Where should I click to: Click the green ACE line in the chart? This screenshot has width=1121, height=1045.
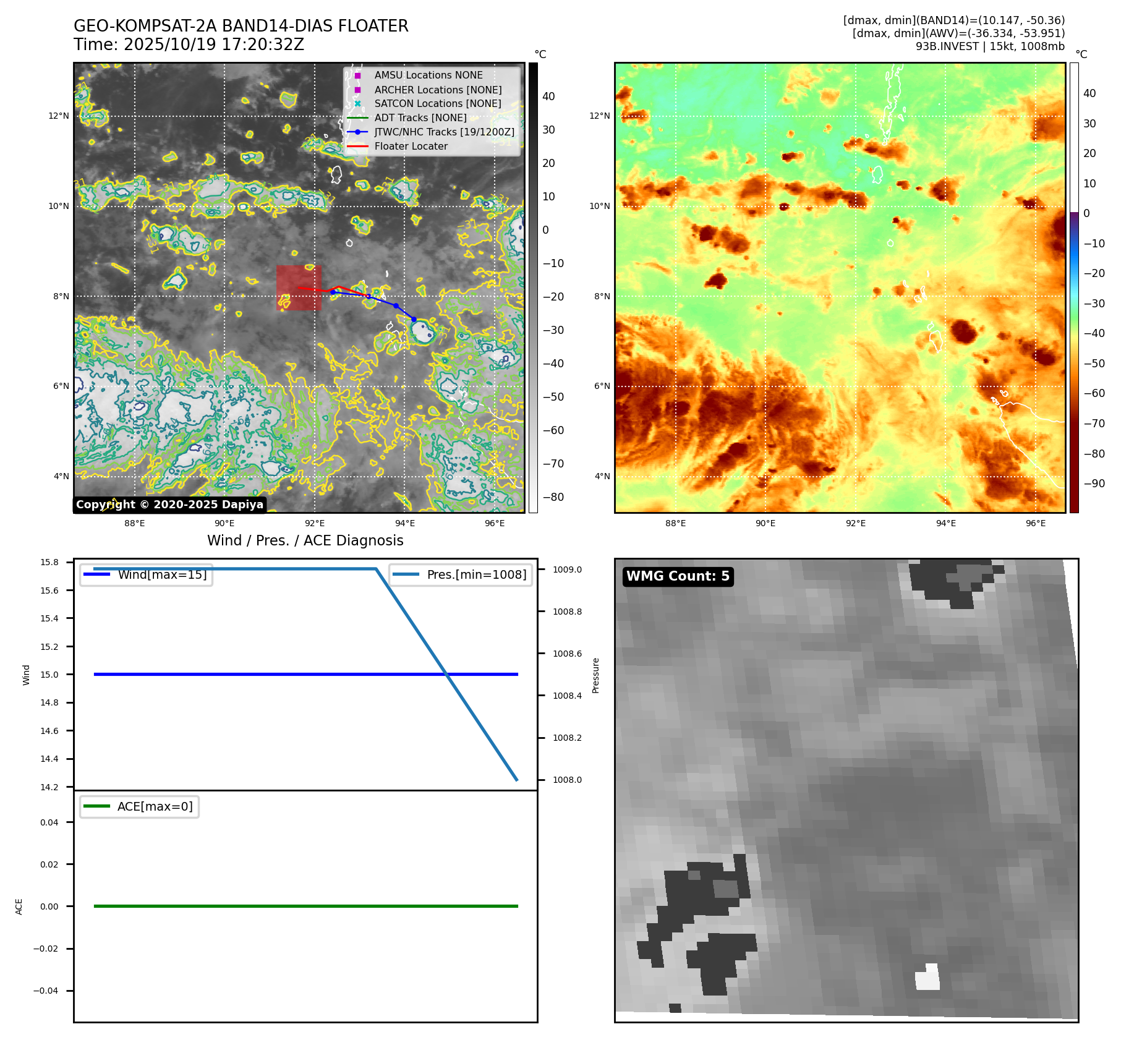[305, 906]
